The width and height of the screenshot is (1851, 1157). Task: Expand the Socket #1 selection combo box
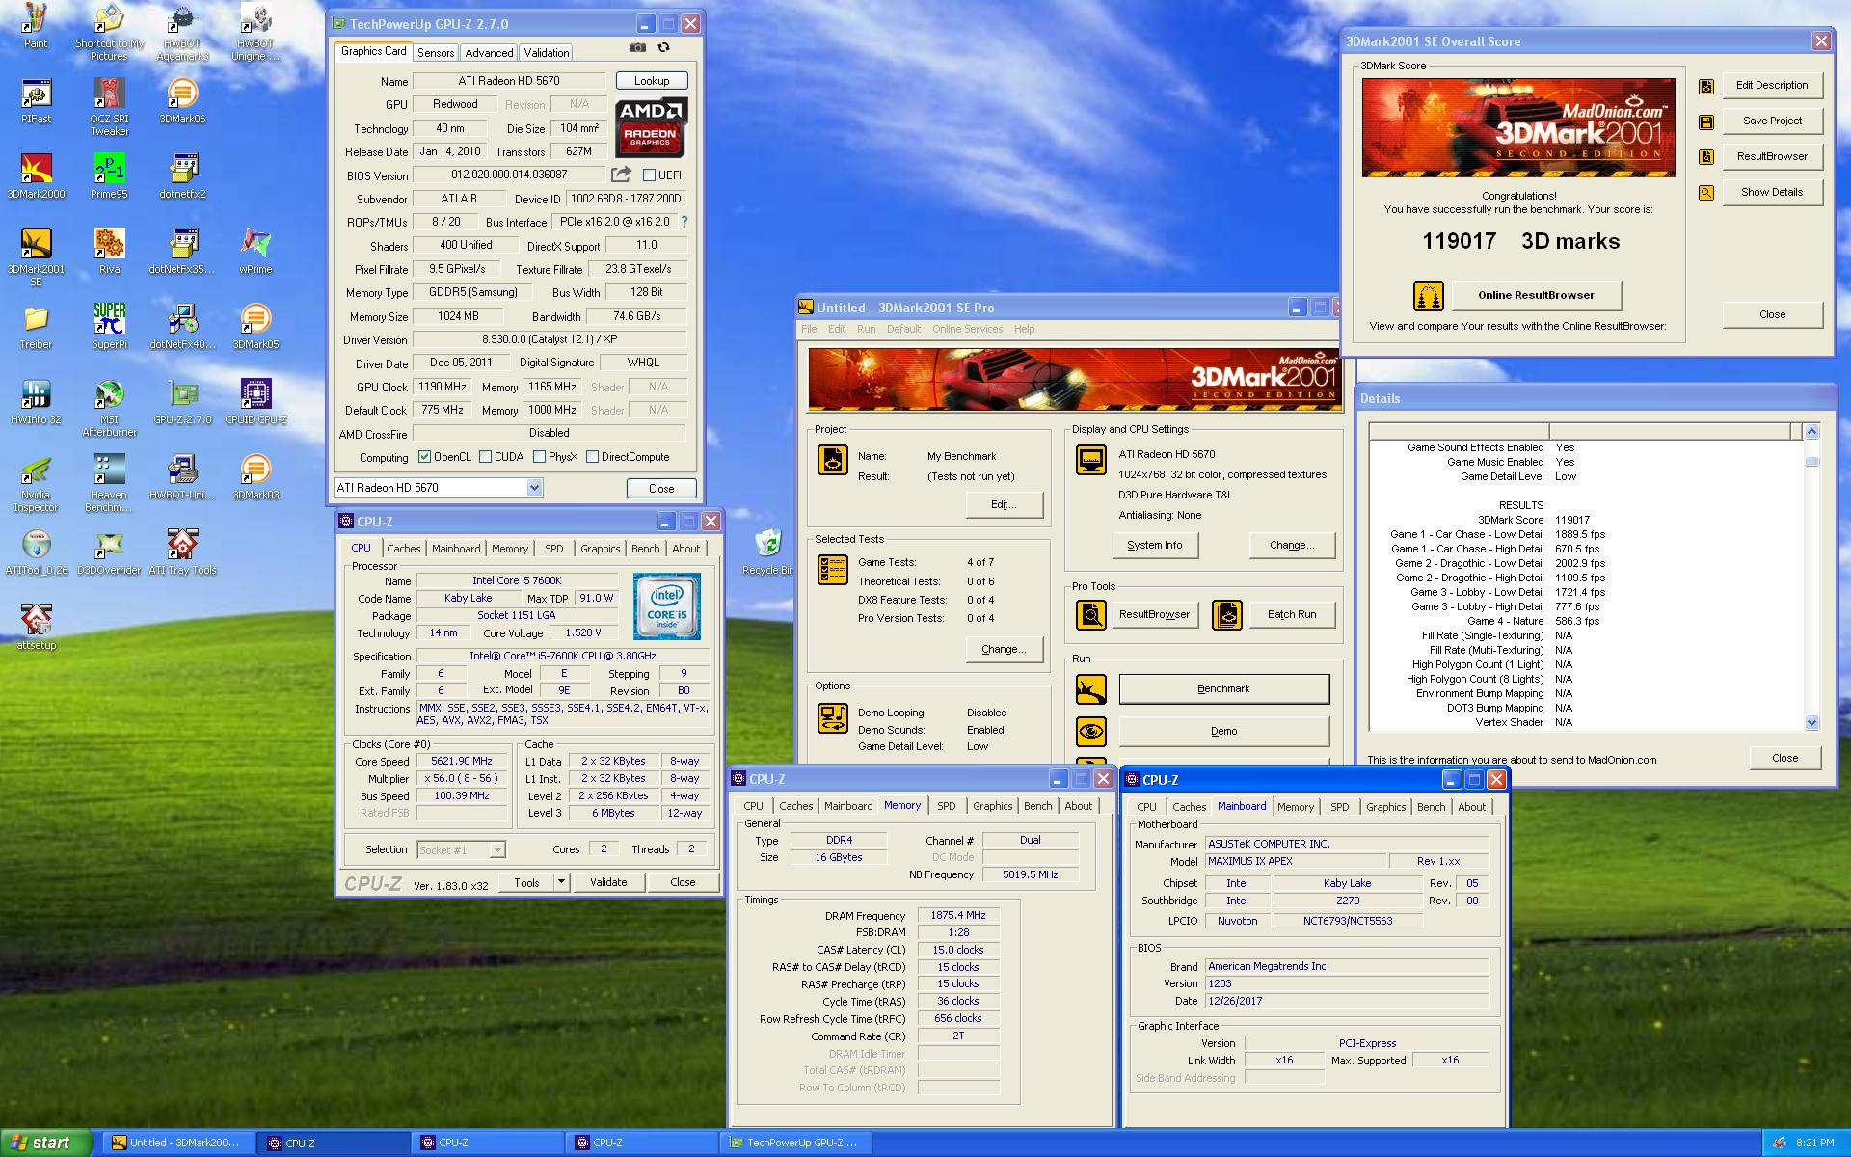(496, 849)
